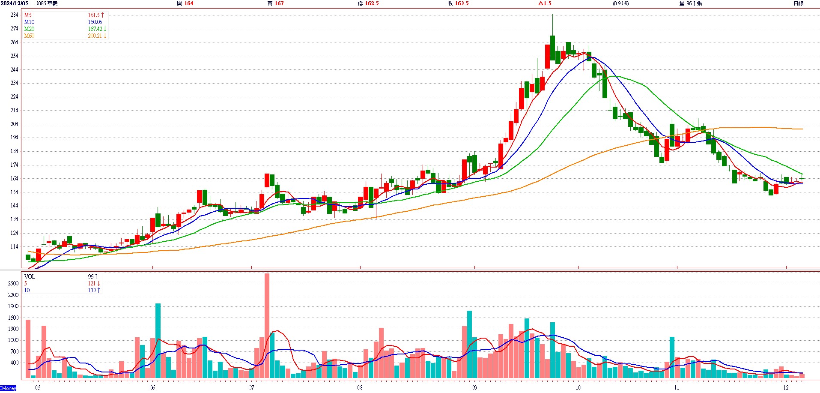
Task: Click the 284 price label on y-axis
Action: coord(14,15)
